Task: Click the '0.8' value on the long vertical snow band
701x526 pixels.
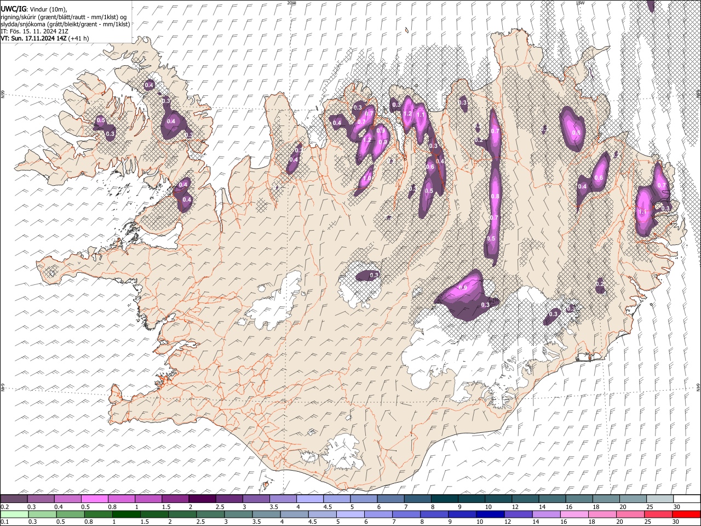Action: [x=495, y=196]
